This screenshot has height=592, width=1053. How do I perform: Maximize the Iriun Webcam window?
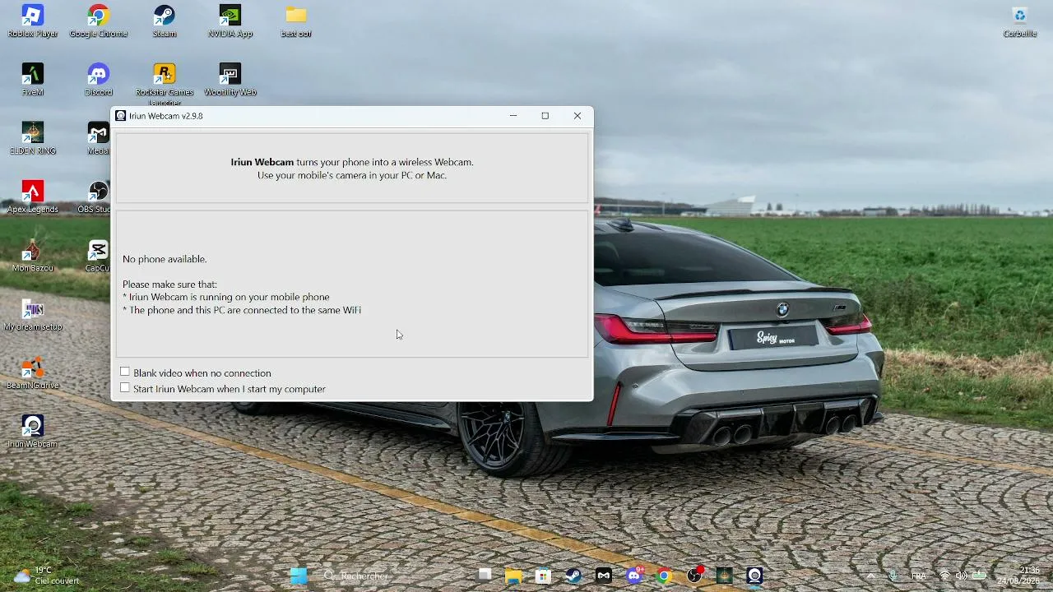(545, 116)
